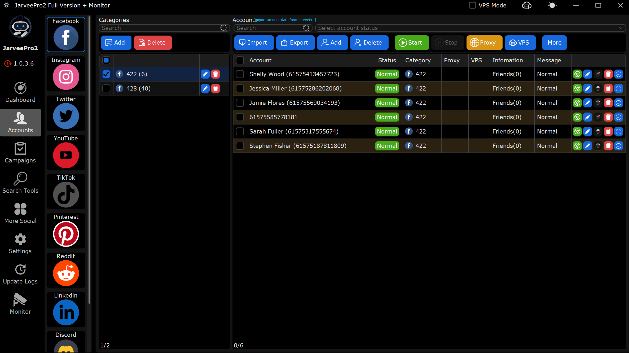Toggle the select-all accounts checkbox
The width and height of the screenshot is (629, 353).
pyautogui.click(x=240, y=60)
